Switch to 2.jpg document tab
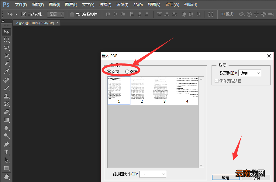 pyautogui.click(x=35, y=23)
